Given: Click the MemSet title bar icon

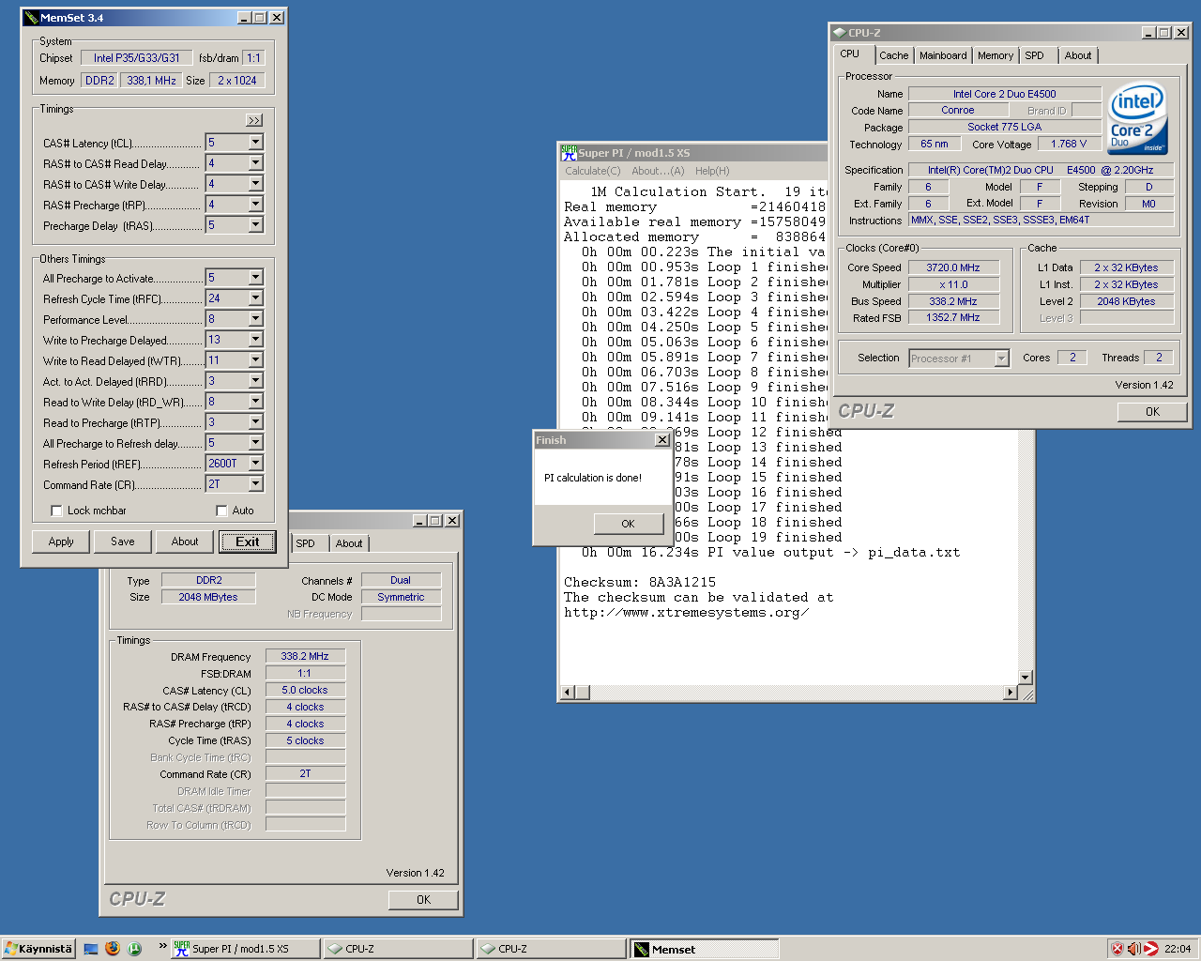Looking at the screenshot, I should 31,18.
